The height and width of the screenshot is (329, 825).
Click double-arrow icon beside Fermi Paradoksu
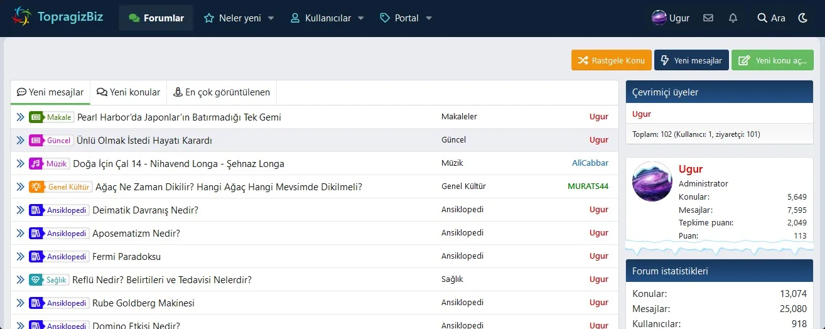click(x=20, y=257)
